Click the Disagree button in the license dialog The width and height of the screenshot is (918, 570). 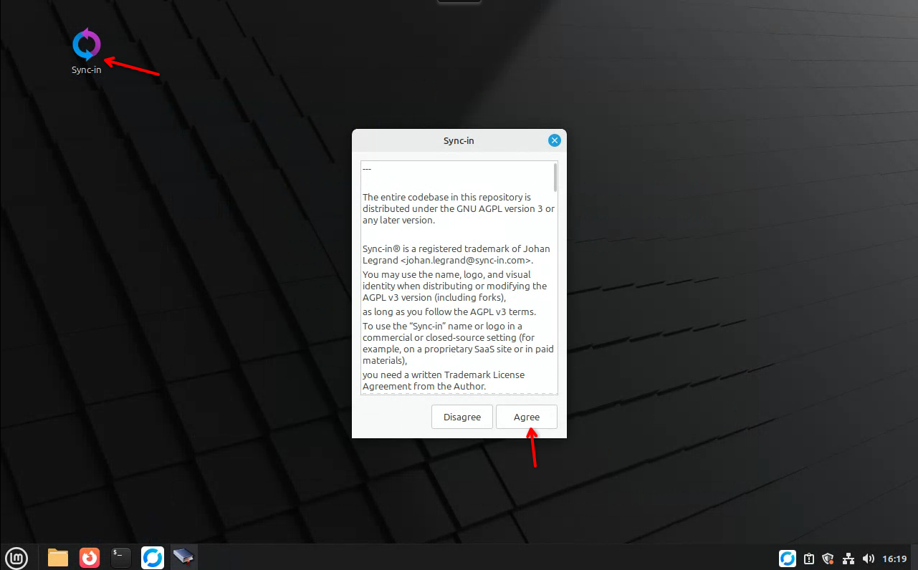[x=462, y=417]
